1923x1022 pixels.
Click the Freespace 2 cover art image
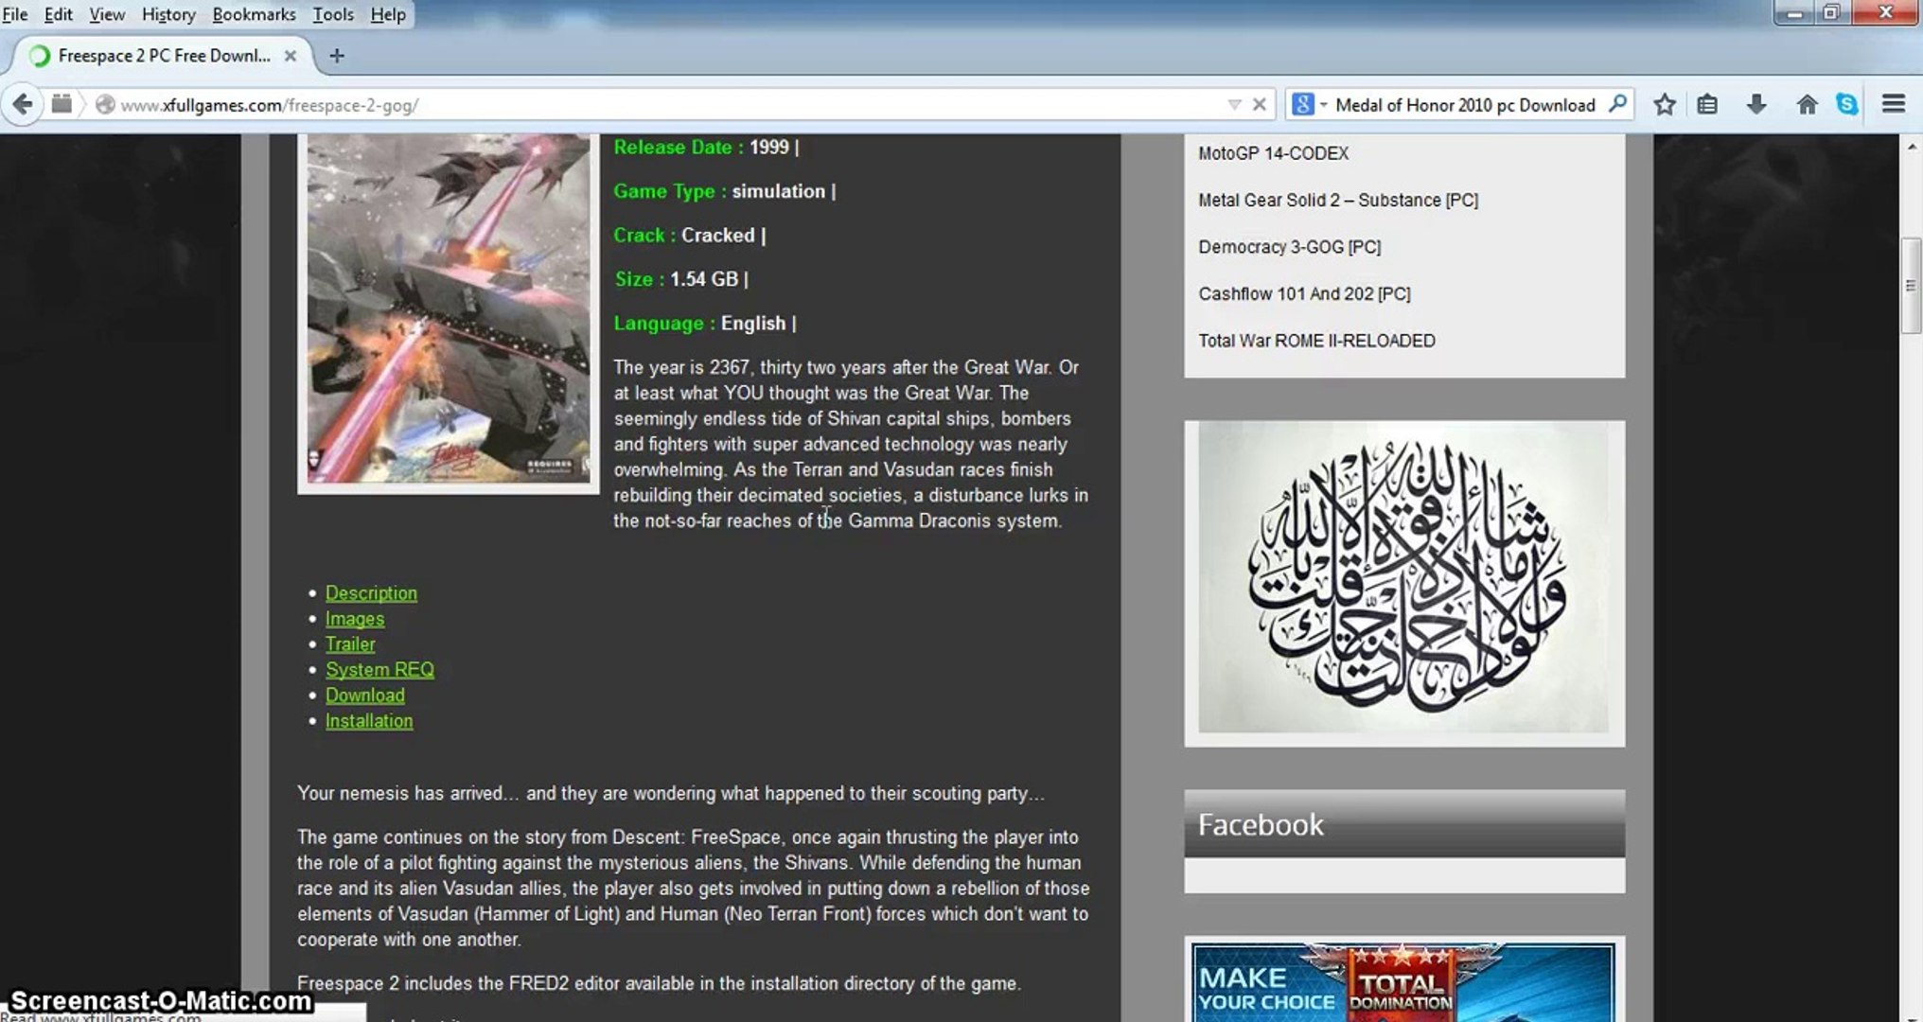click(x=449, y=310)
